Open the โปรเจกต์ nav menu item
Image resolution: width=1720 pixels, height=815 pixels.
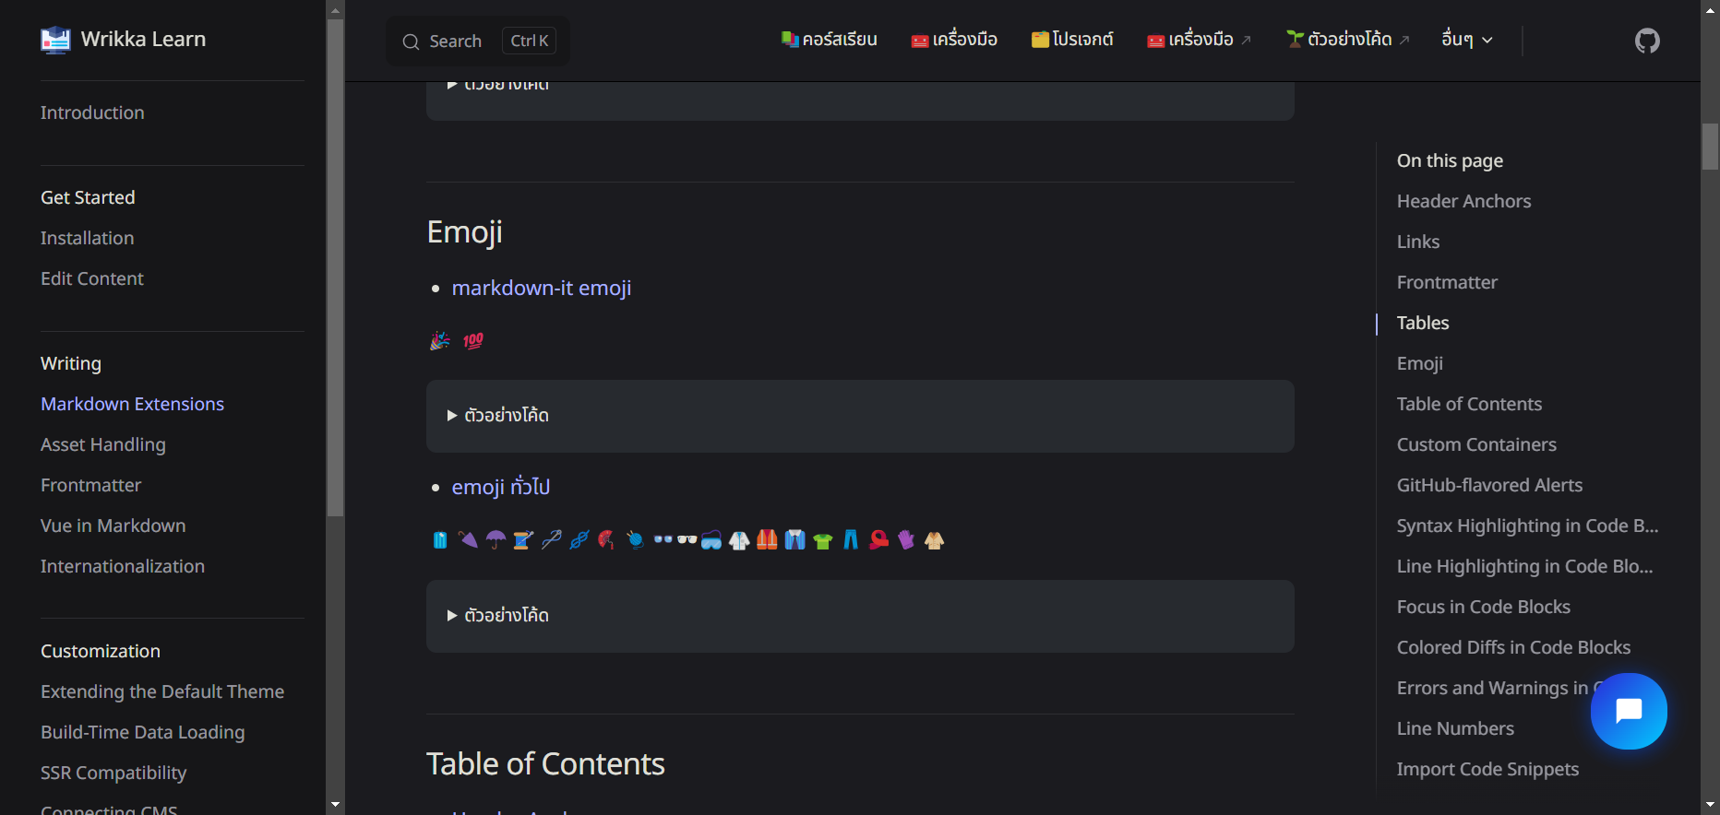click(x=1072, y=40)
